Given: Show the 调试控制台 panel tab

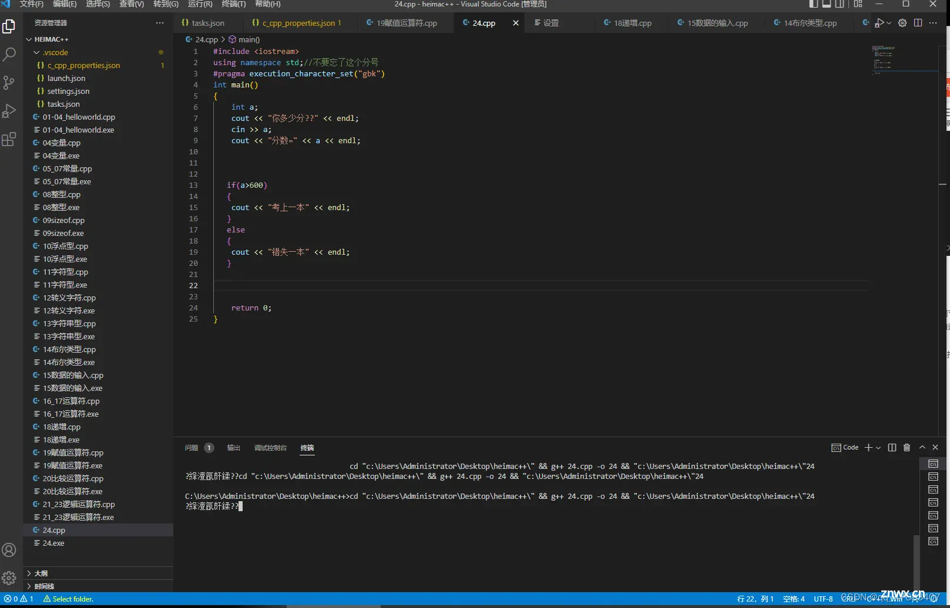Looking at the screenshot, I should (x=270, y=448).
